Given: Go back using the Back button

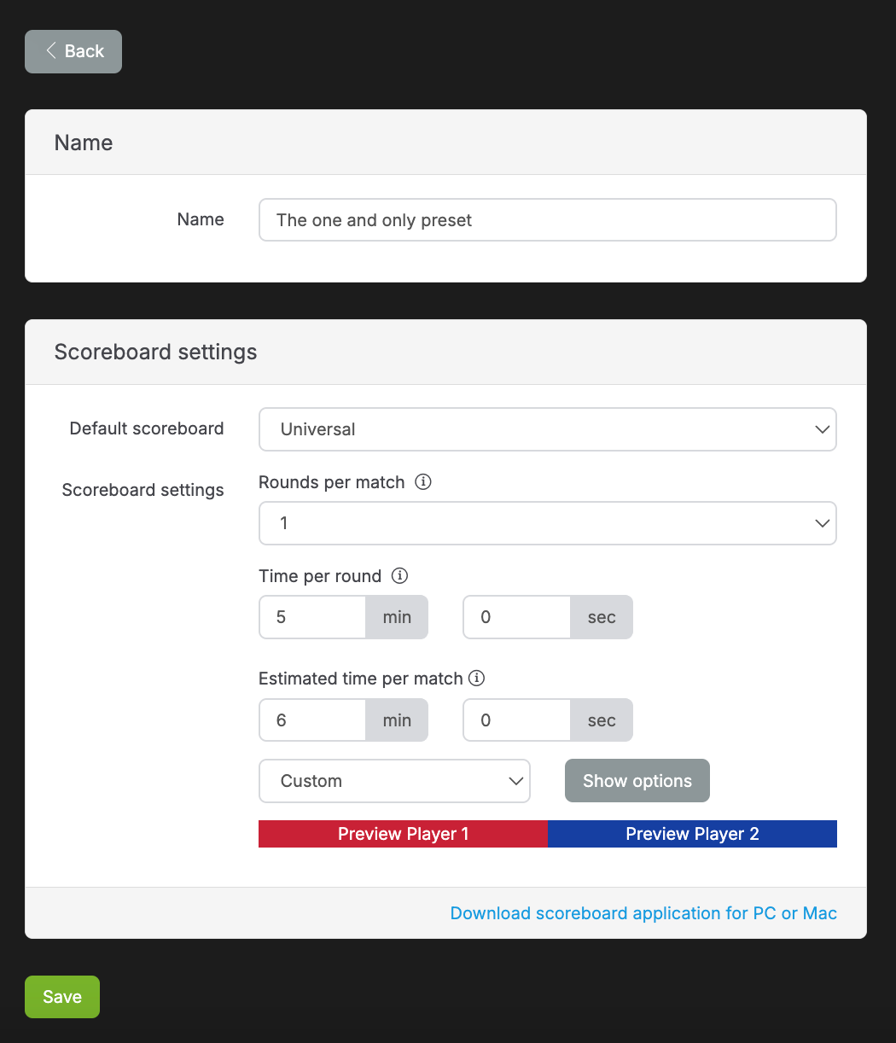Looking at the screenshot, I should pyautogui.click(x=73, y=51).
